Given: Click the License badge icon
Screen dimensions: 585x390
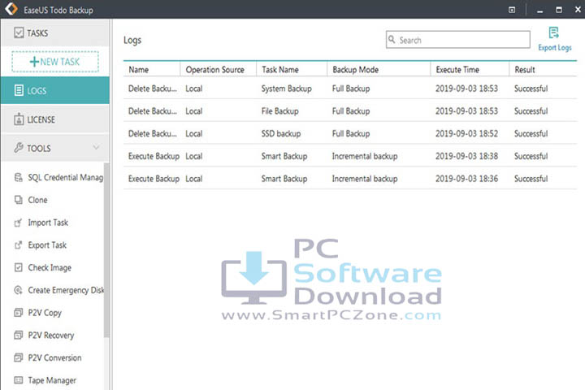Looking at the screenshot, I should 19,119.
